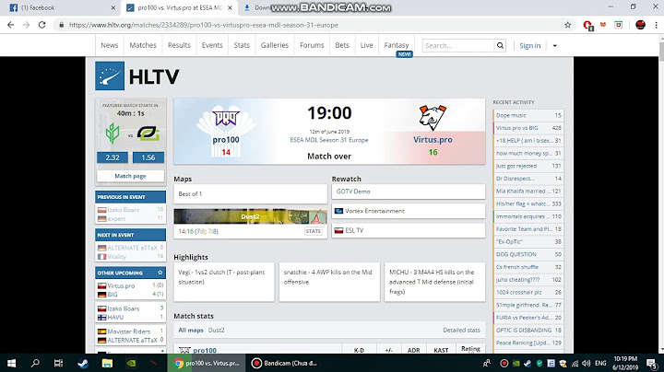Screen dimensions: 664x372
Task: Open the Nvidia taskbar app
Action: (x=131, y=363)
